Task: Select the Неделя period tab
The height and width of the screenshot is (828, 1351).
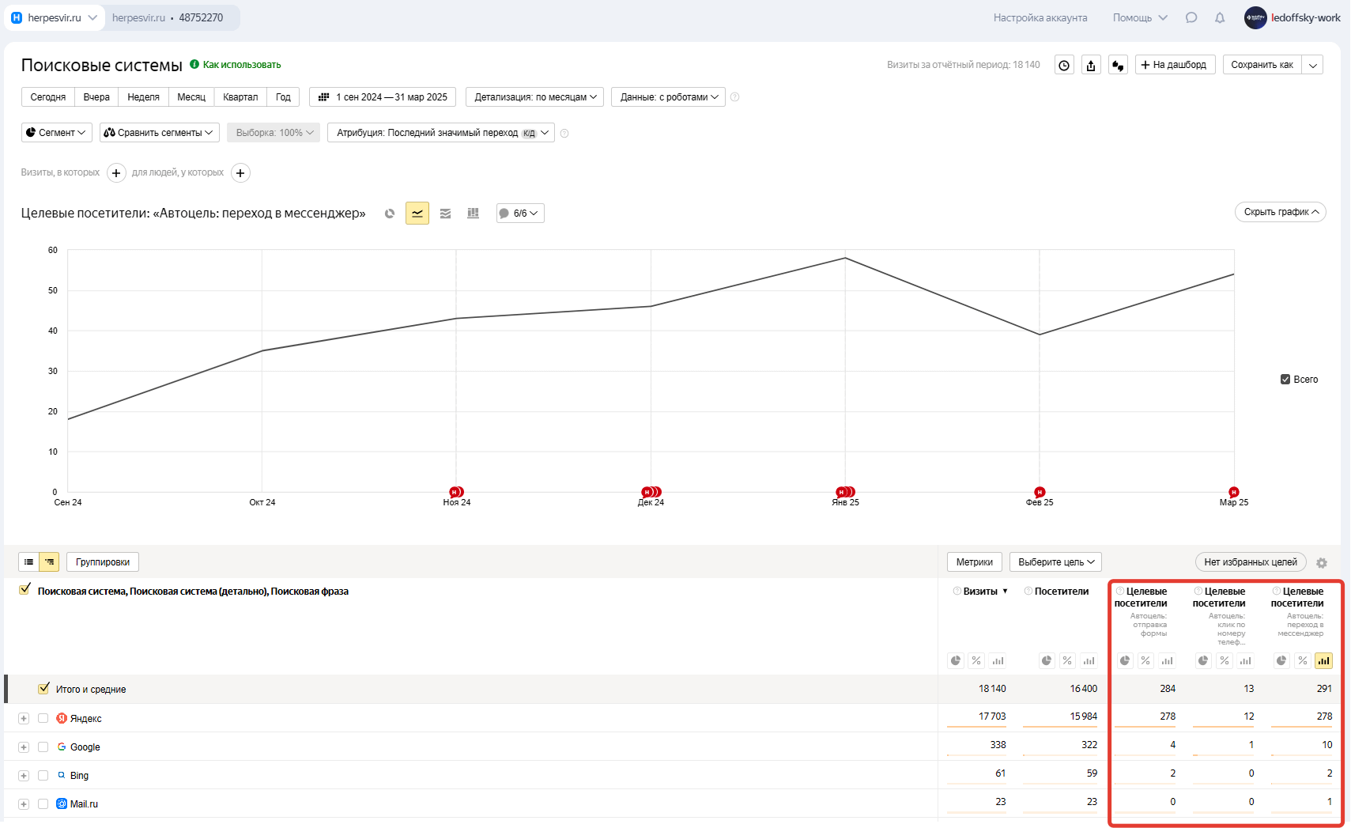Action: pos(143,97)
